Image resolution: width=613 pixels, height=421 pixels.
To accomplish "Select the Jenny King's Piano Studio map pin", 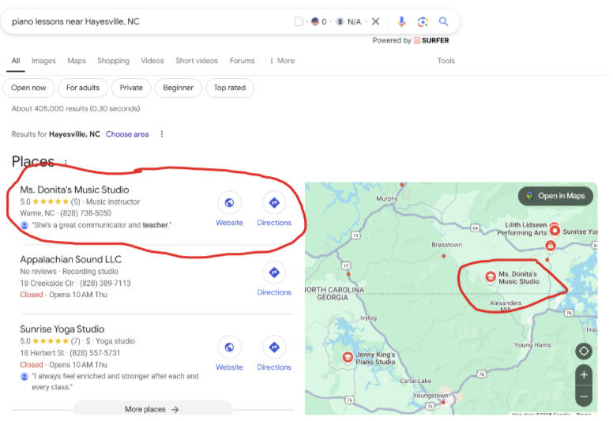I will pos(347,357).
